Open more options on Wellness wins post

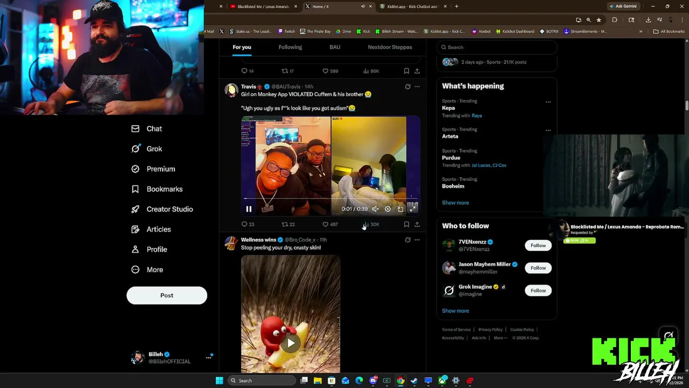[417, 240]
